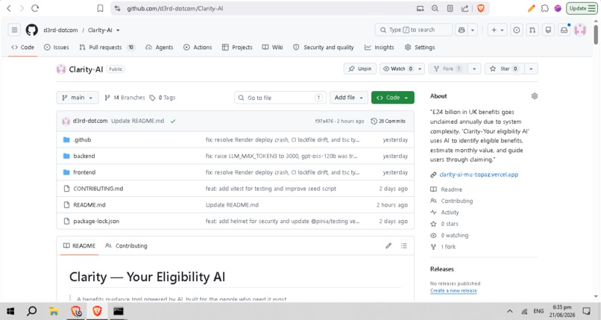Expand create new dropdown arrow
The width and height of the screenshot is (601, 320).
[x=502, y=30]
